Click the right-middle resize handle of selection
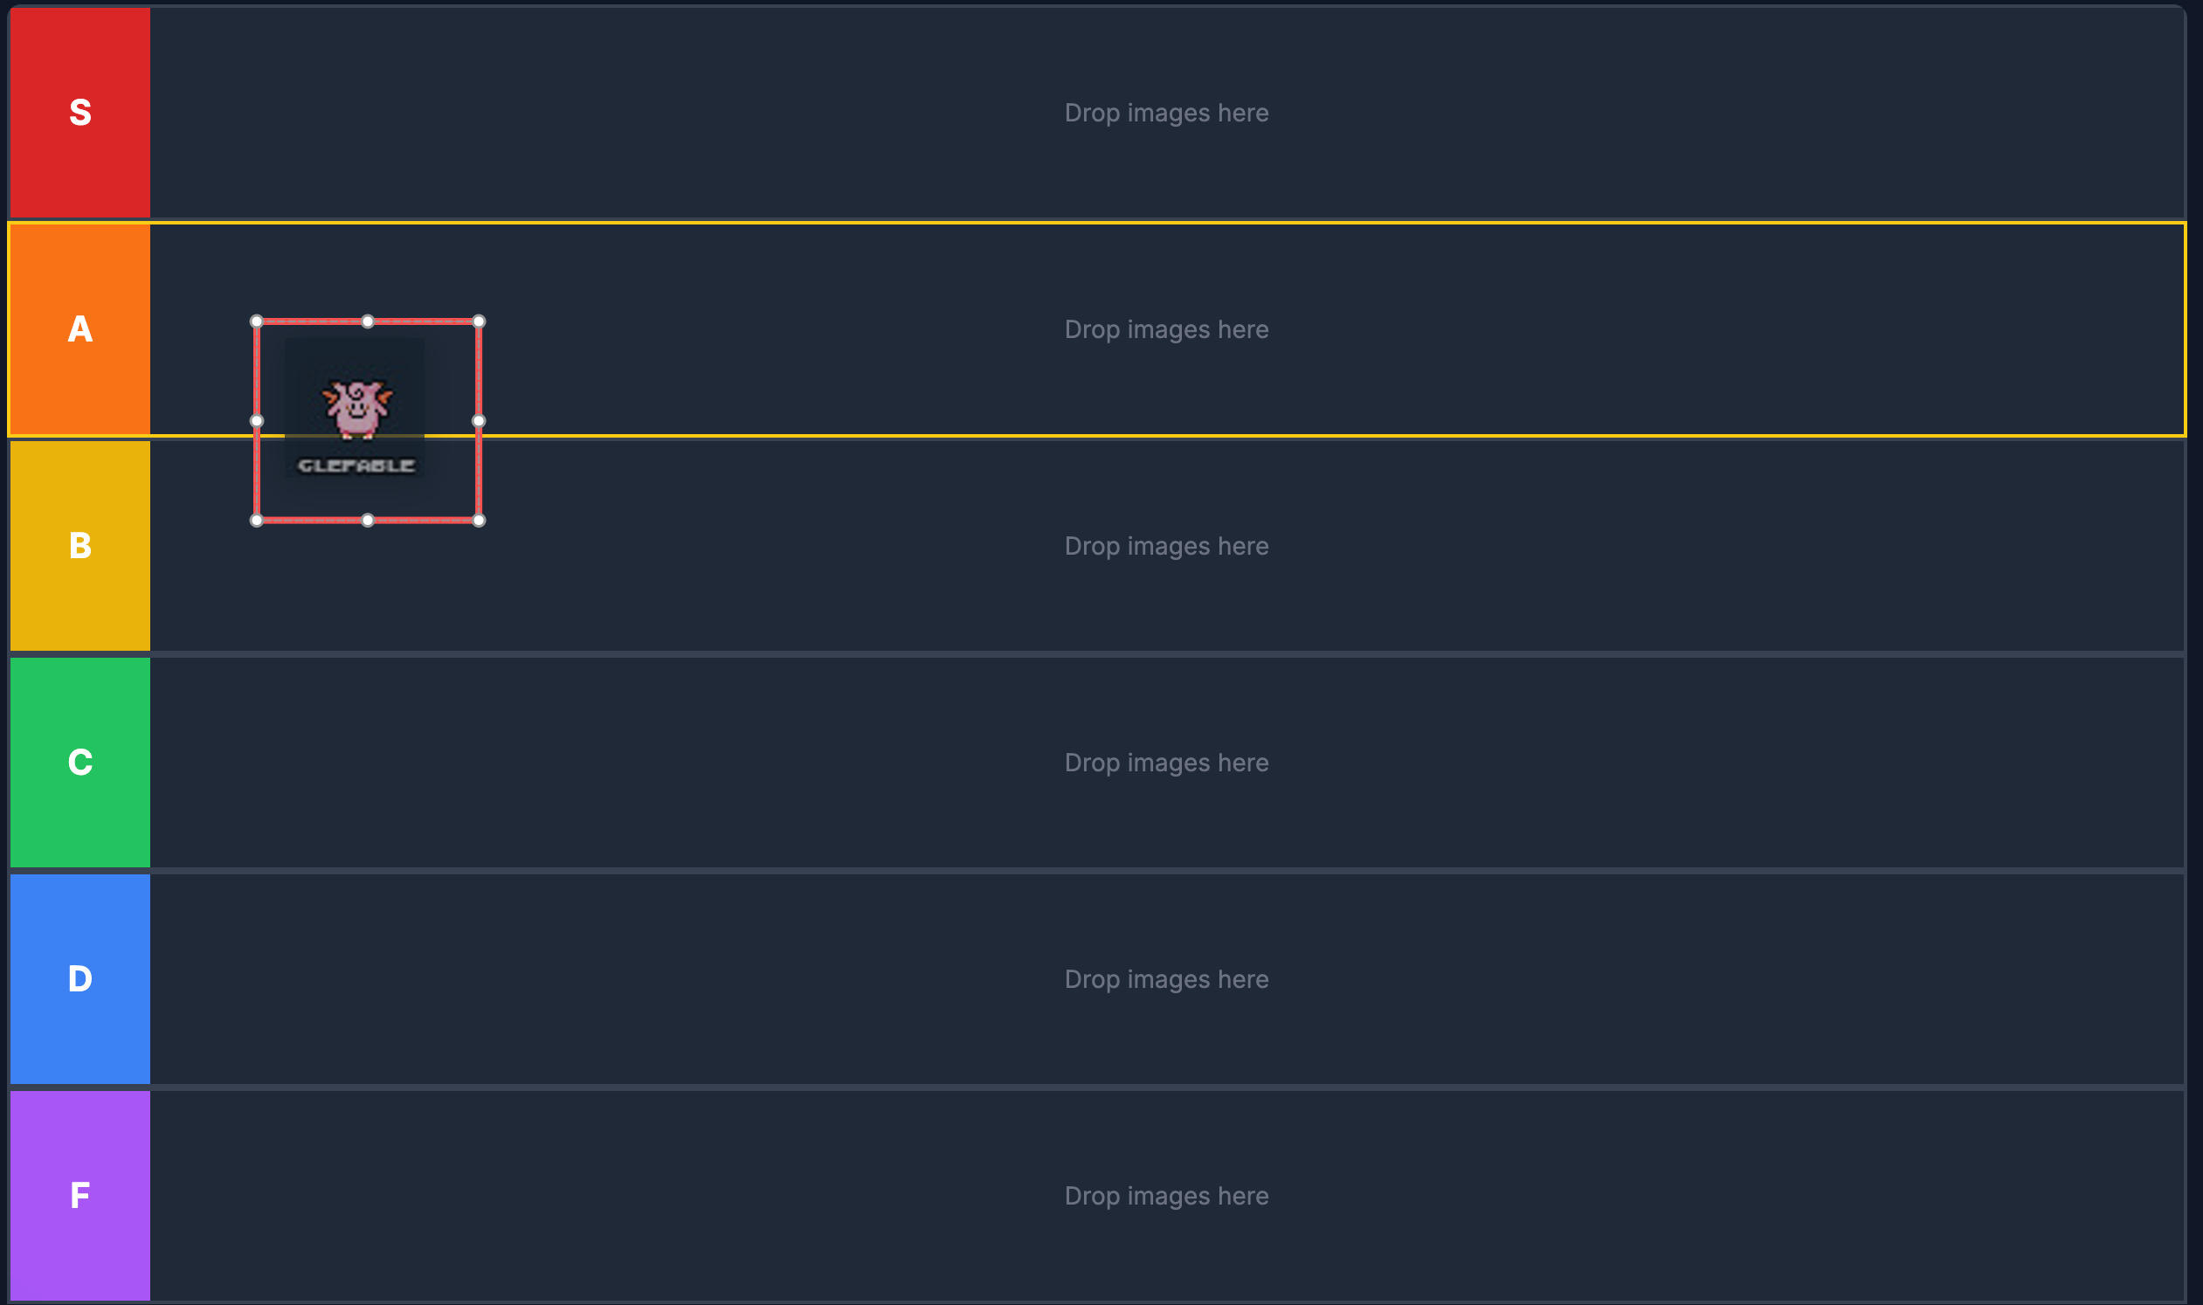This screenshot has height=1305, width=2203. pos(480,421)
